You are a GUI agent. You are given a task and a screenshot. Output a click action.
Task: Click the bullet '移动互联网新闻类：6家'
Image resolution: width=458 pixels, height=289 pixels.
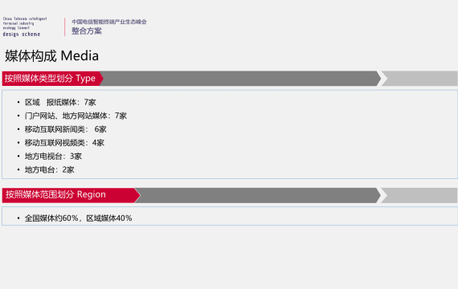click(x=65, y=129)
